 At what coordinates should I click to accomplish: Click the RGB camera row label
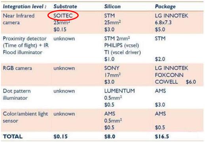click(x=17, y=68)
